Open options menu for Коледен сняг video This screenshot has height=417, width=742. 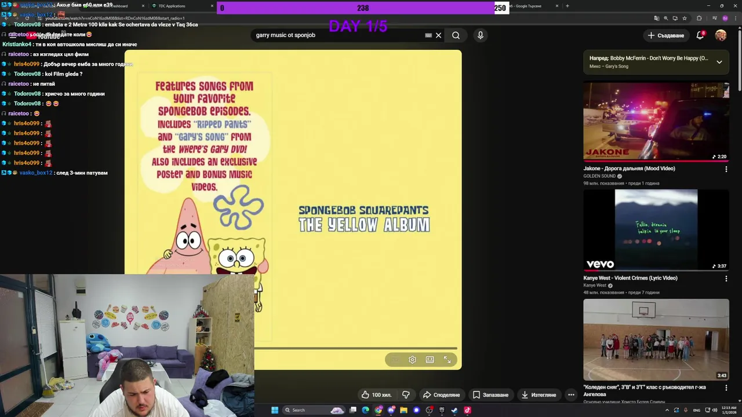point(726,388)
